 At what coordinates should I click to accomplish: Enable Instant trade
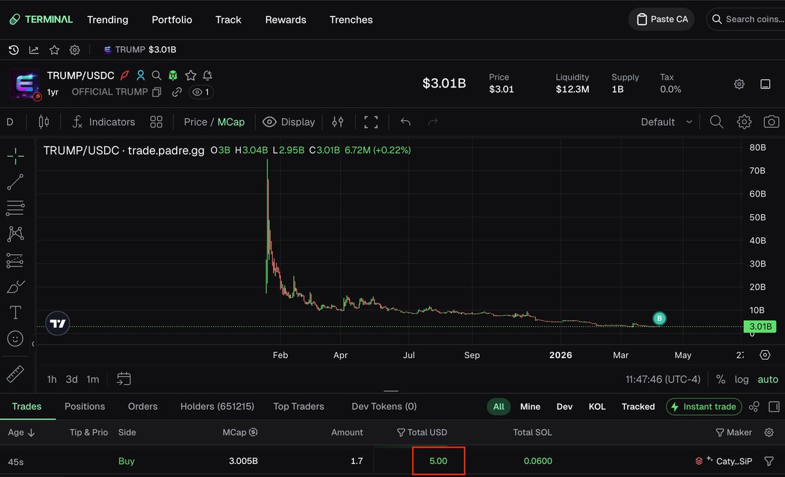click(704, 406)
